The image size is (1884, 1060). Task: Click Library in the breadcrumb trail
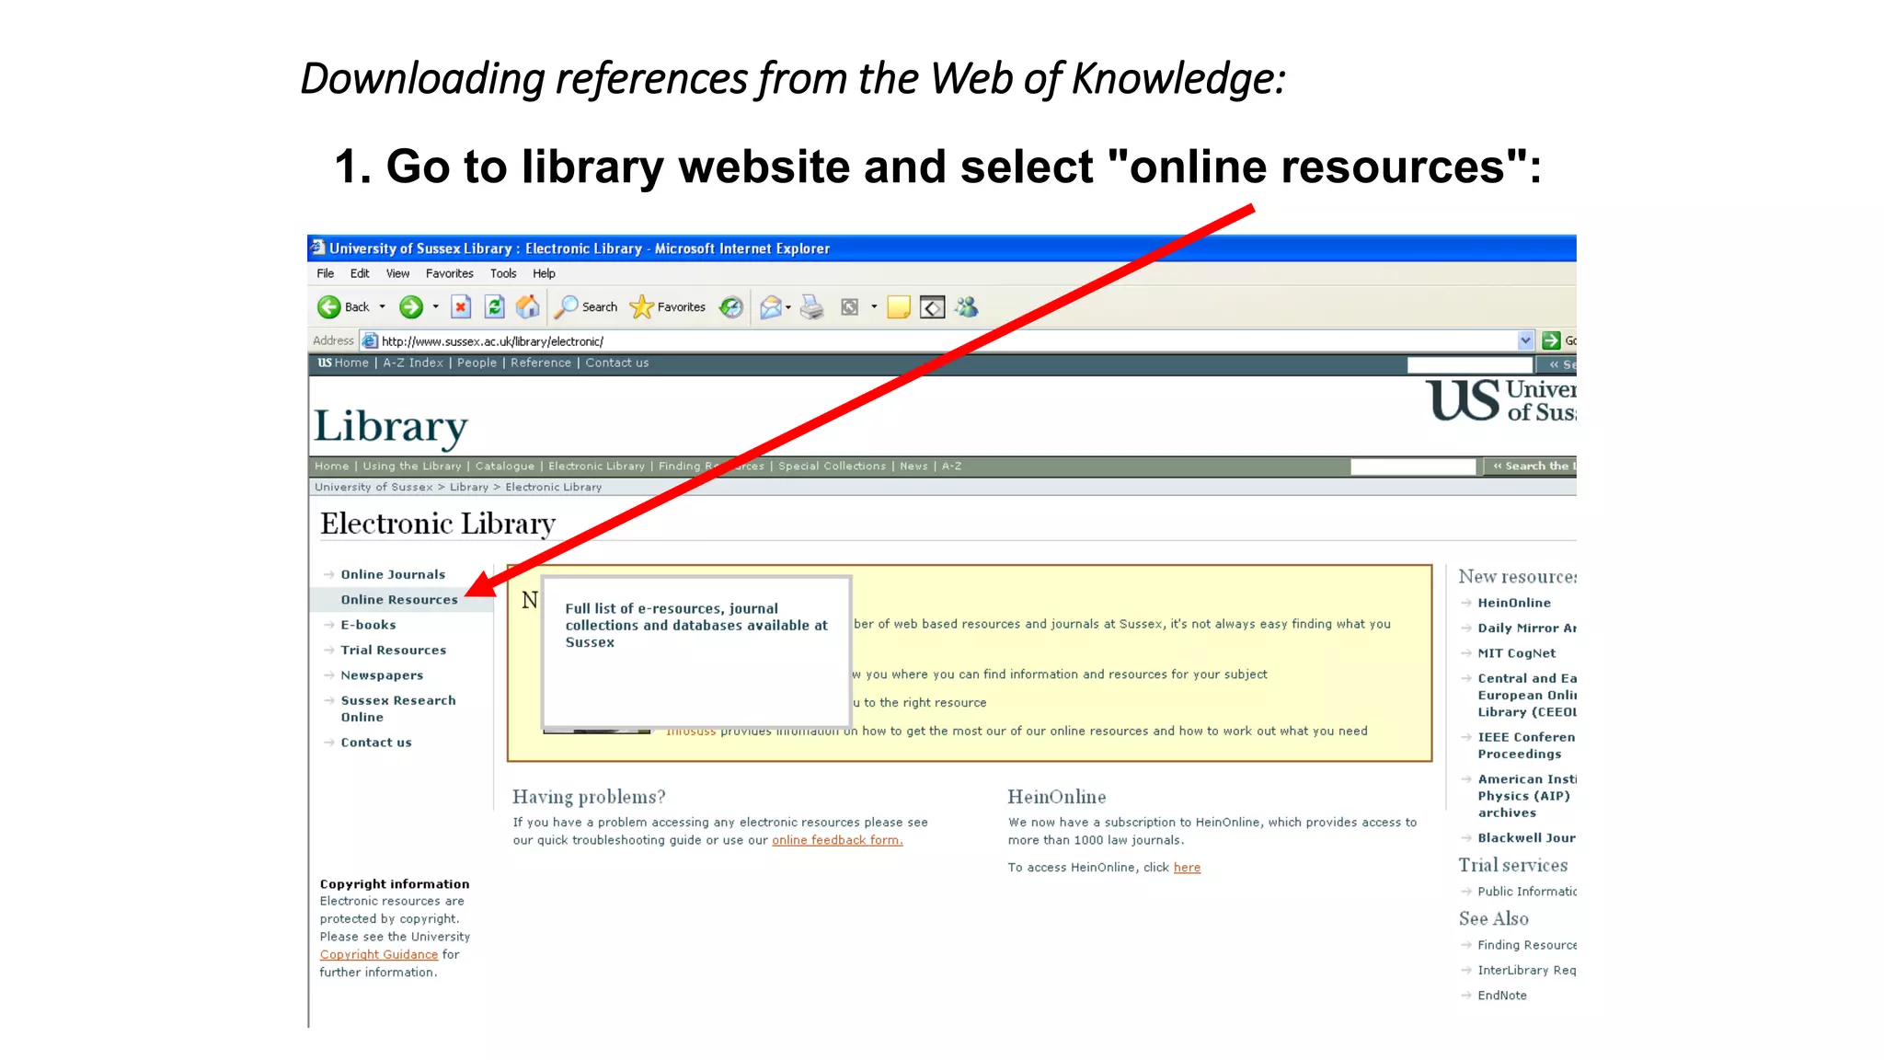tap(469, 487)
